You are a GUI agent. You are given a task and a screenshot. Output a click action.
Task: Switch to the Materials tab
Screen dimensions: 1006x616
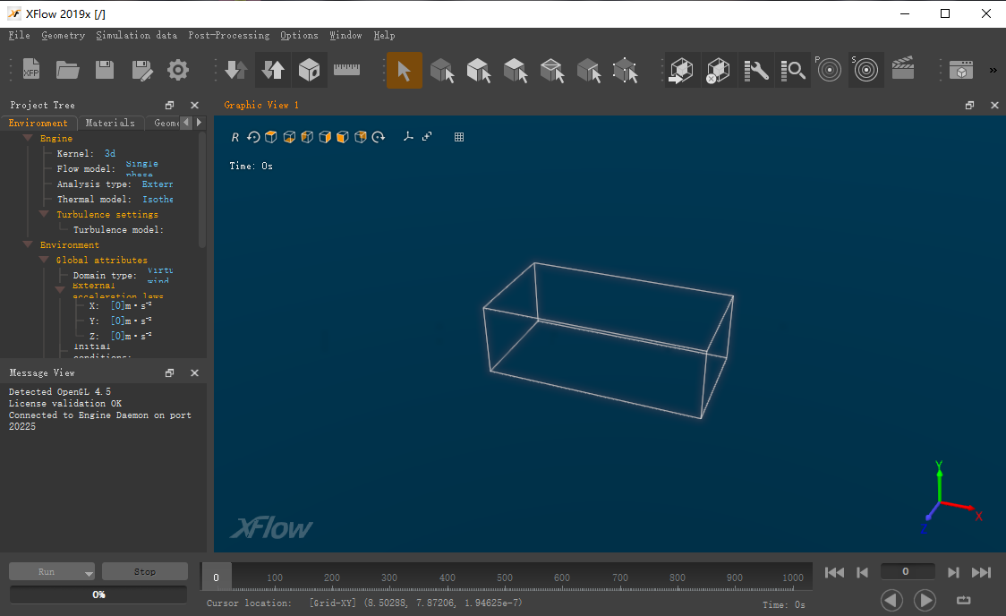[110, 123]
